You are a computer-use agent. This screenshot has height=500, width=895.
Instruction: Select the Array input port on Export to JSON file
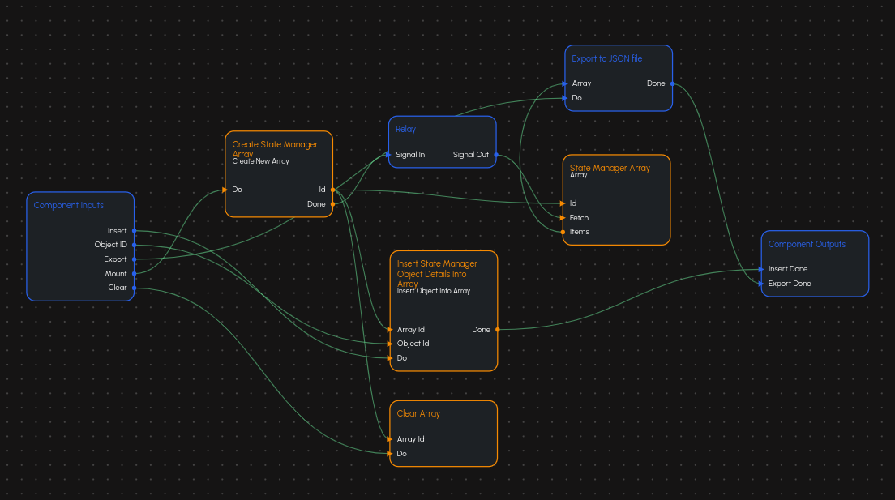point(563,83)
